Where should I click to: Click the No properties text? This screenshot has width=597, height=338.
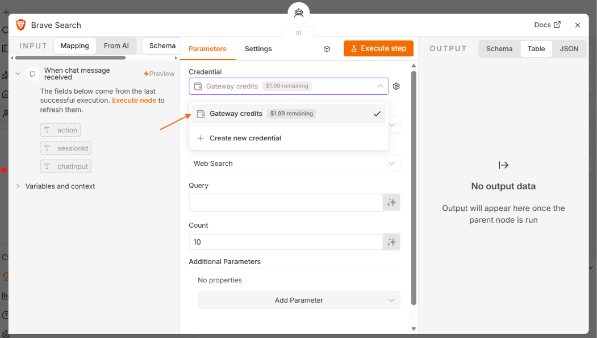coord(220,280)
